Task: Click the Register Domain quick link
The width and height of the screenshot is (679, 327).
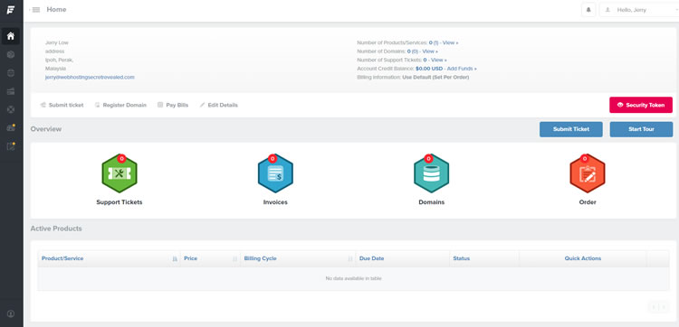Action: pyautogui.click(x=120, y=105)
